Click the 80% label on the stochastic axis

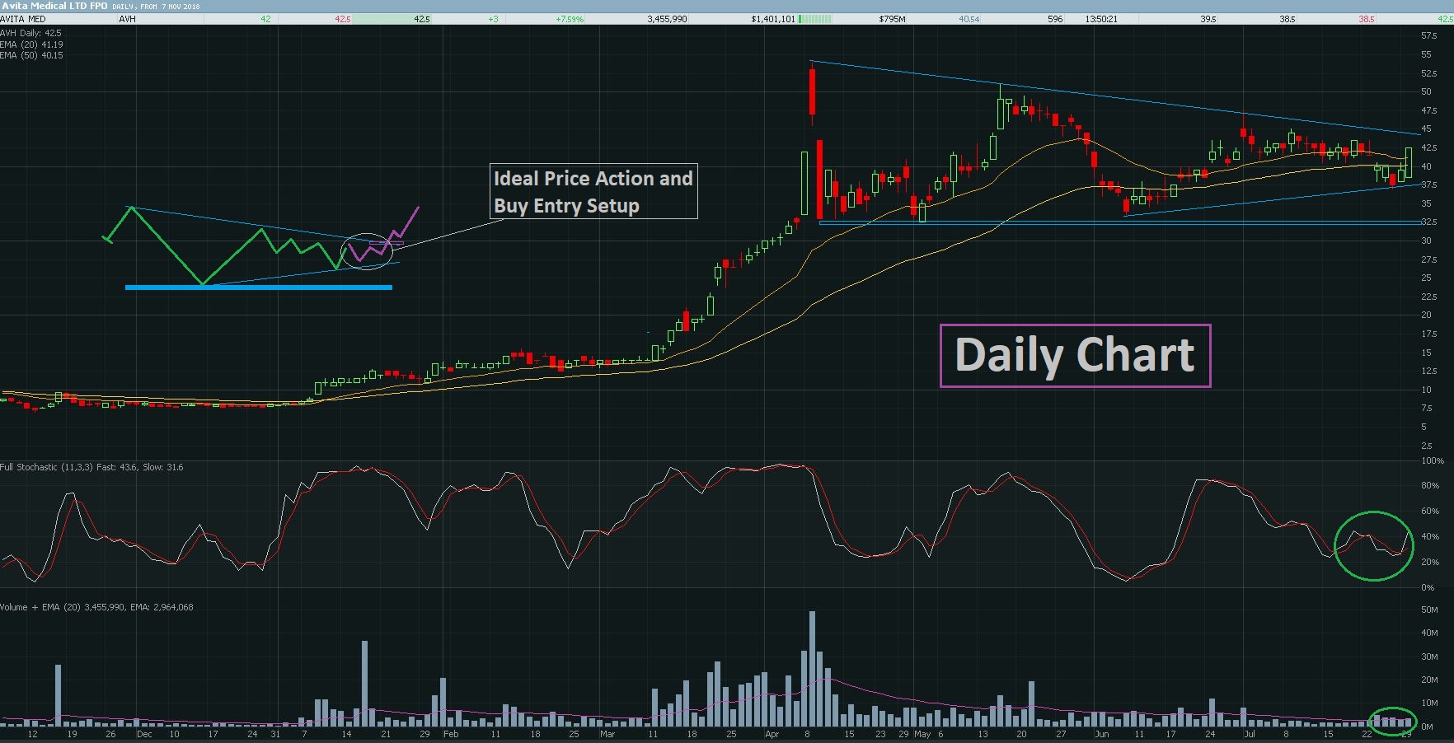[1430, 486]
